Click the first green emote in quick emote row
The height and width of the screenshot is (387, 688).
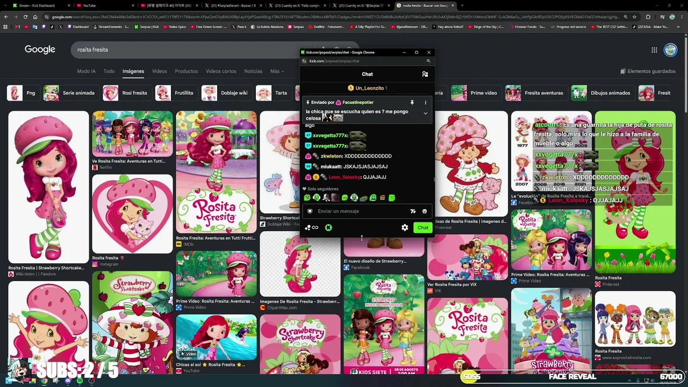tap(307, 198)
